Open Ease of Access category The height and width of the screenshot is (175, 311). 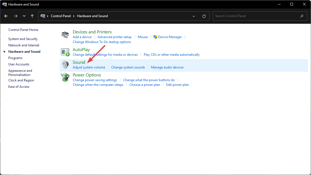19,86
